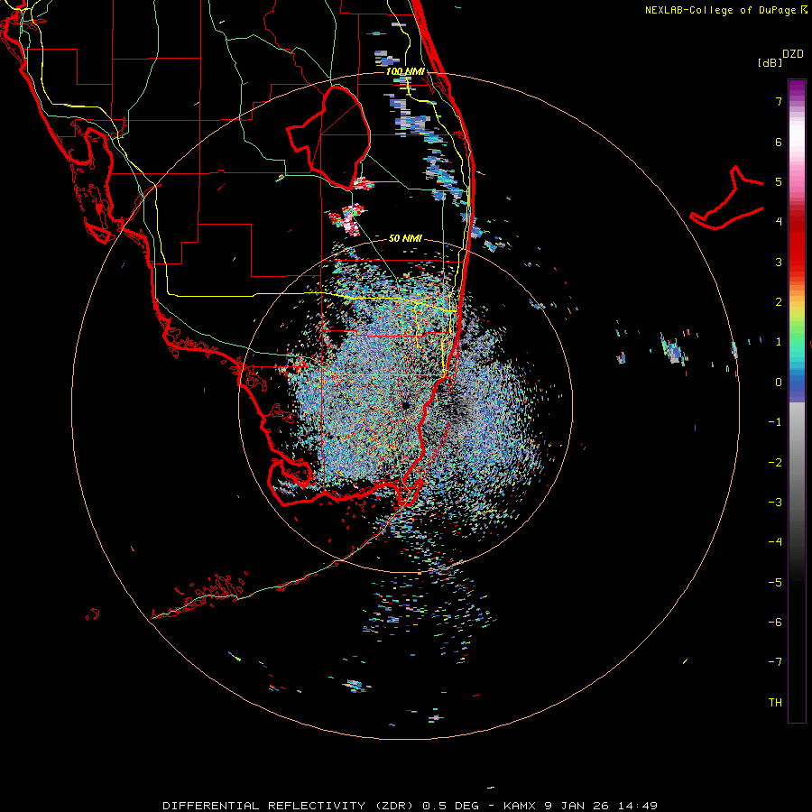Click the 100 NMI range ring label
Viewport: 812px width, 812px height.
click(x=405, y=71)
